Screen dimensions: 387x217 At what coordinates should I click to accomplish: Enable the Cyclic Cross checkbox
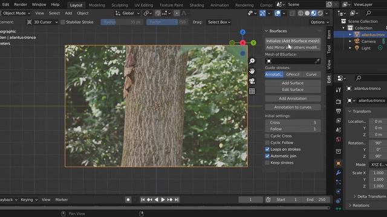(x=267, y=136)
